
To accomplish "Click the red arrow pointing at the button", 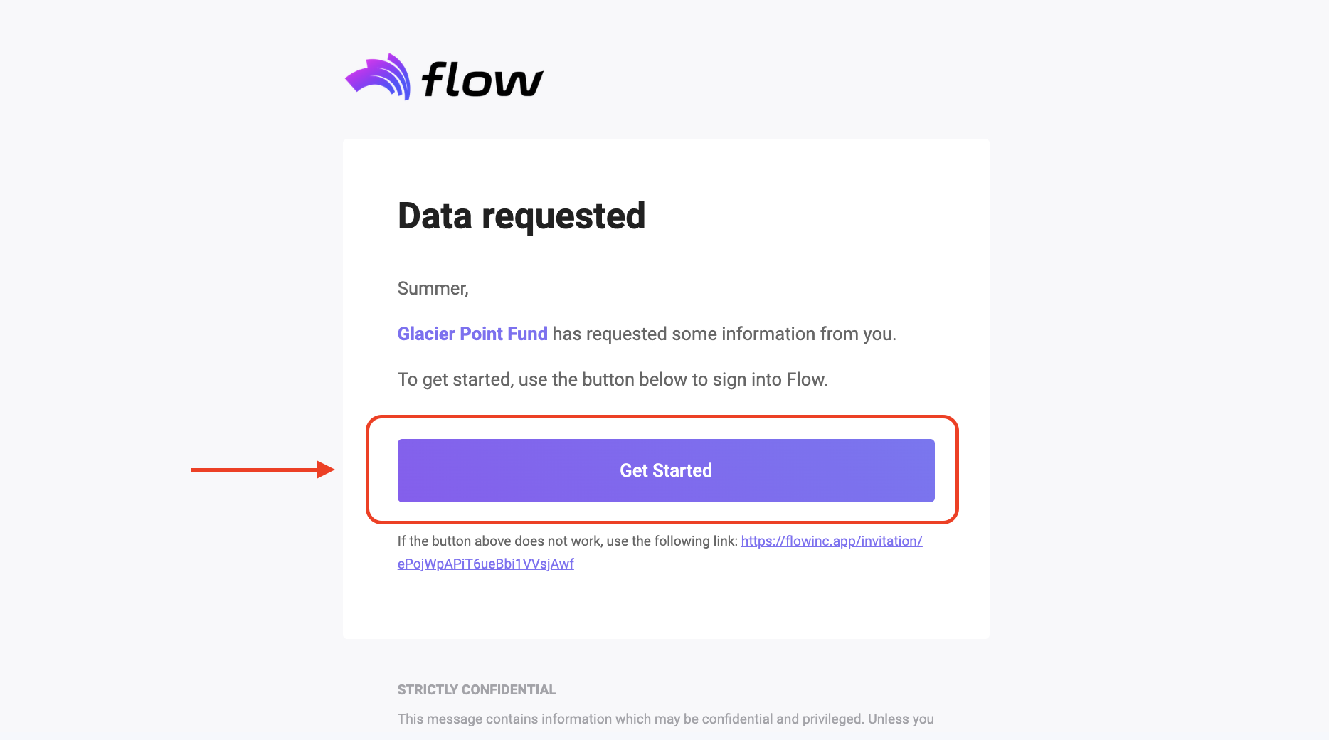I will [263, 470].
